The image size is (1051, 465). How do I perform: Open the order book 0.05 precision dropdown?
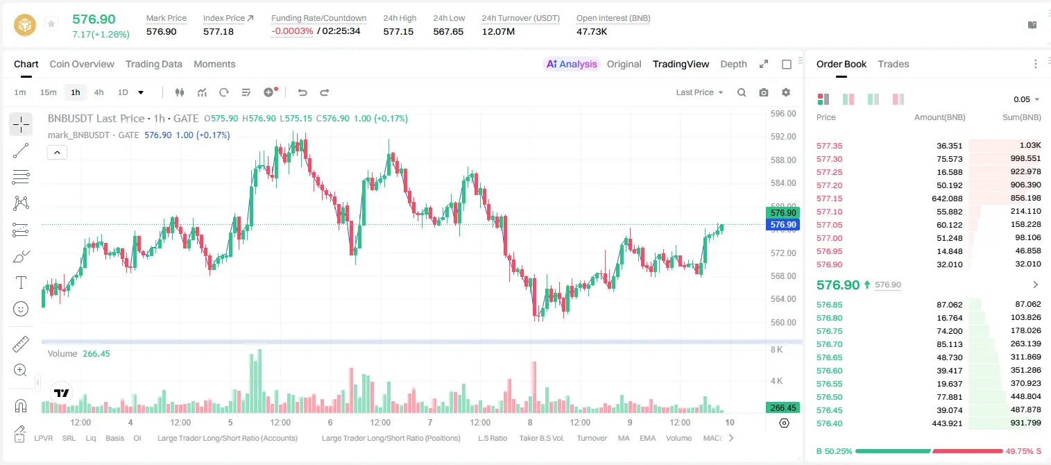point(1027,99)
